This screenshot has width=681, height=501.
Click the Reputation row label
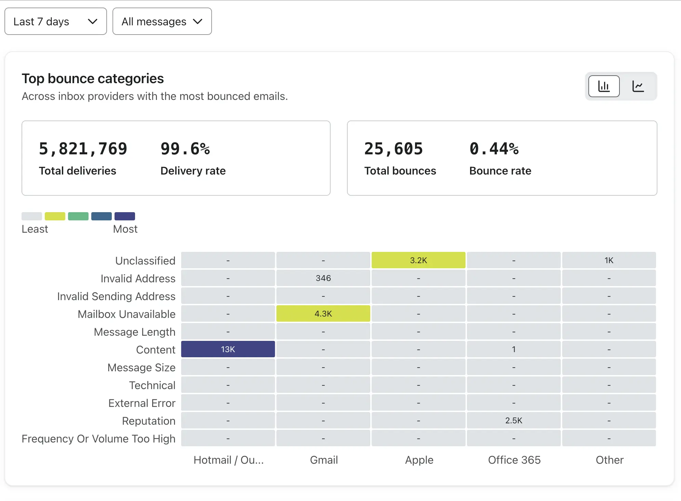[149, 421]
